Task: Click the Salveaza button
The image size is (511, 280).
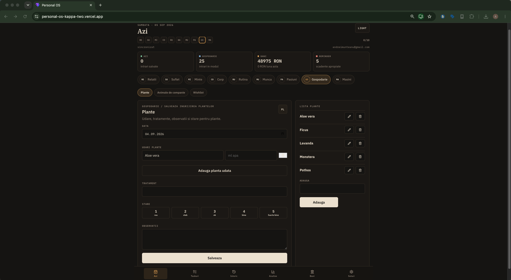Action: pyautogui.click(x=214, y=258)
